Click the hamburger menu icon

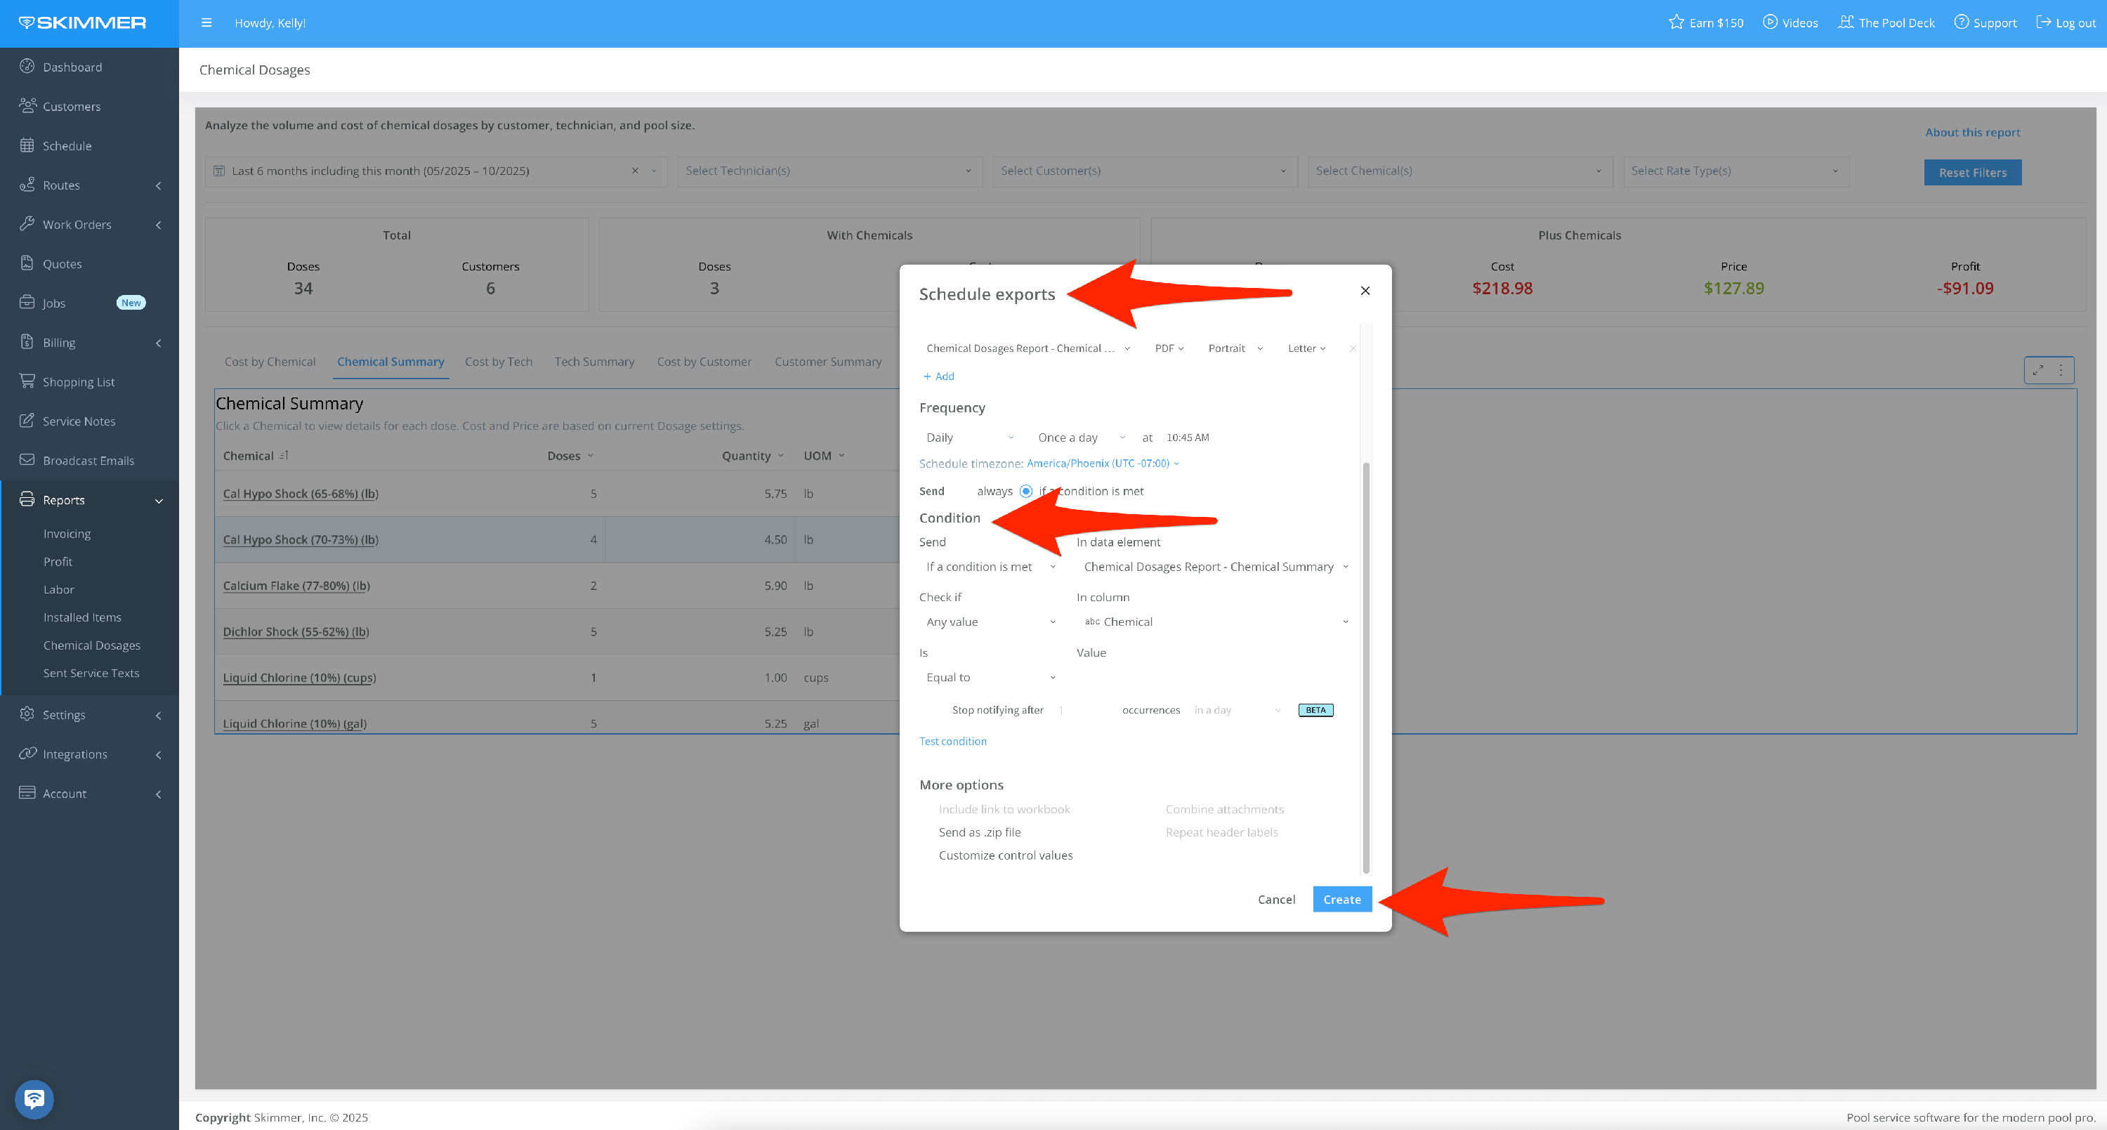tap(206, 23)
